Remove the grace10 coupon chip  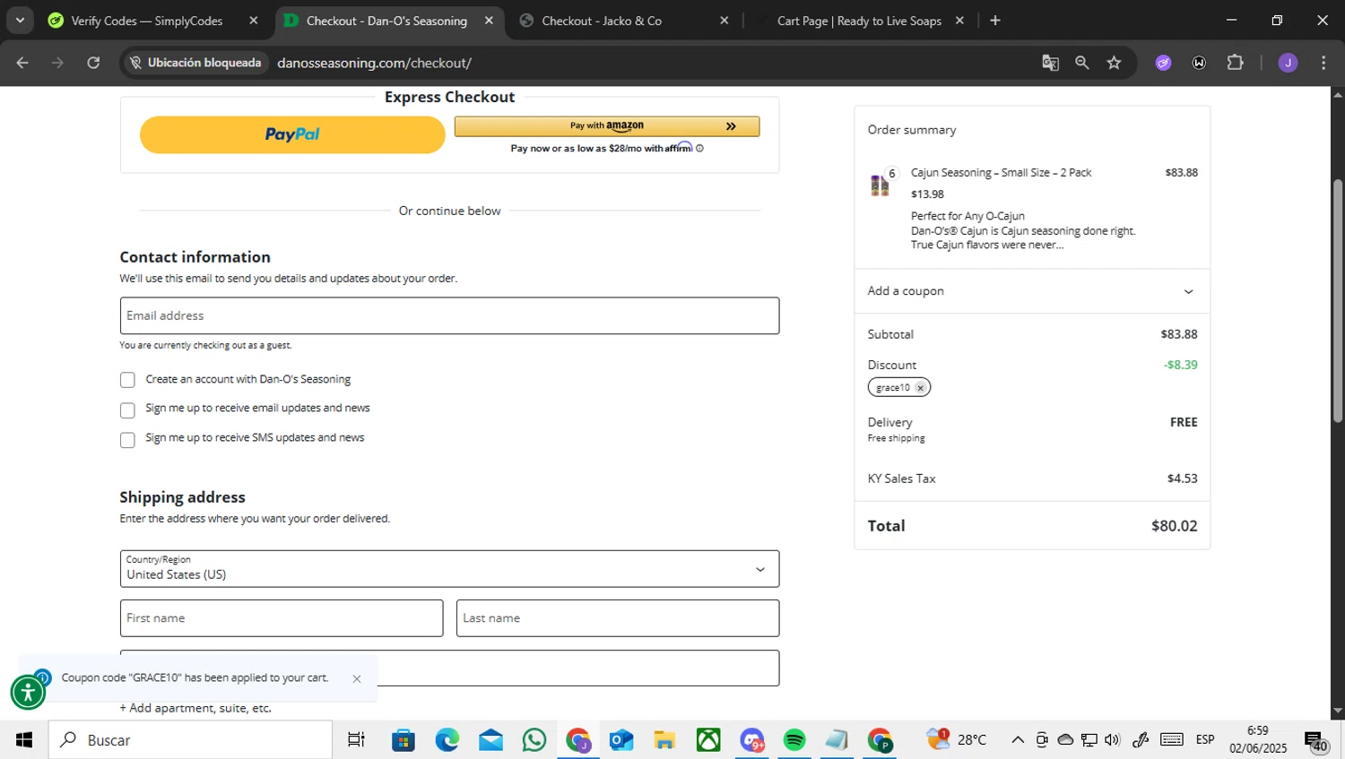pos(920,388)
